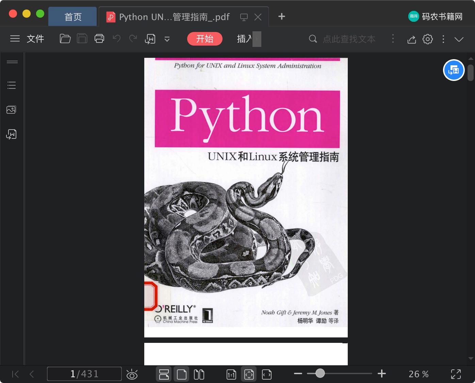Click the open folder icon
The width and height of the screenshot is (475, 383).
[x=65, y=39]
